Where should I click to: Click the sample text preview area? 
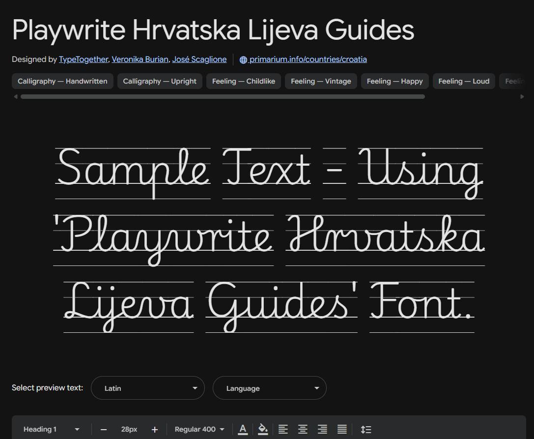click(269, 240)
